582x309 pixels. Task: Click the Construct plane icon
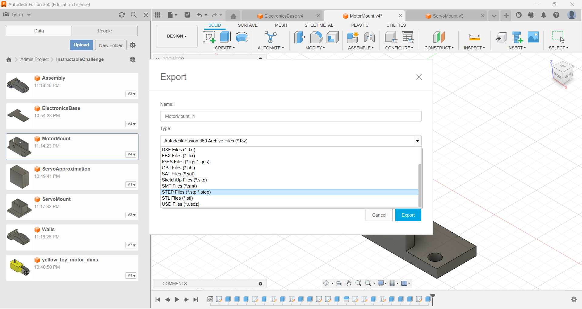[x=439, y=37]
